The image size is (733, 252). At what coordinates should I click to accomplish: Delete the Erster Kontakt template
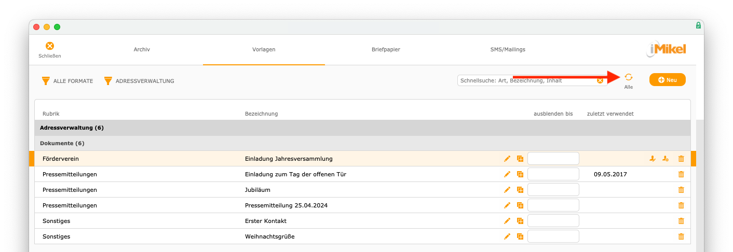click(x=681, y=221)
